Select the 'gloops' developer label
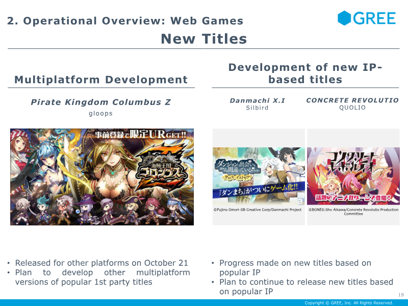The image size is (408, 306). pos(100,113)
